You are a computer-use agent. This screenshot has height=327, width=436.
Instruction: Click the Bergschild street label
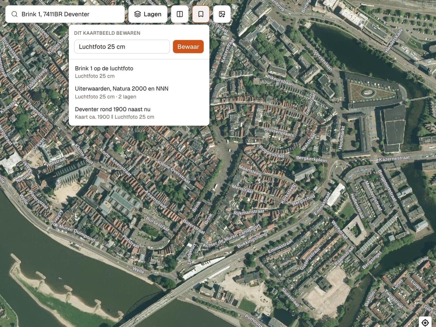pyautogui.click(x=304, y=200)
